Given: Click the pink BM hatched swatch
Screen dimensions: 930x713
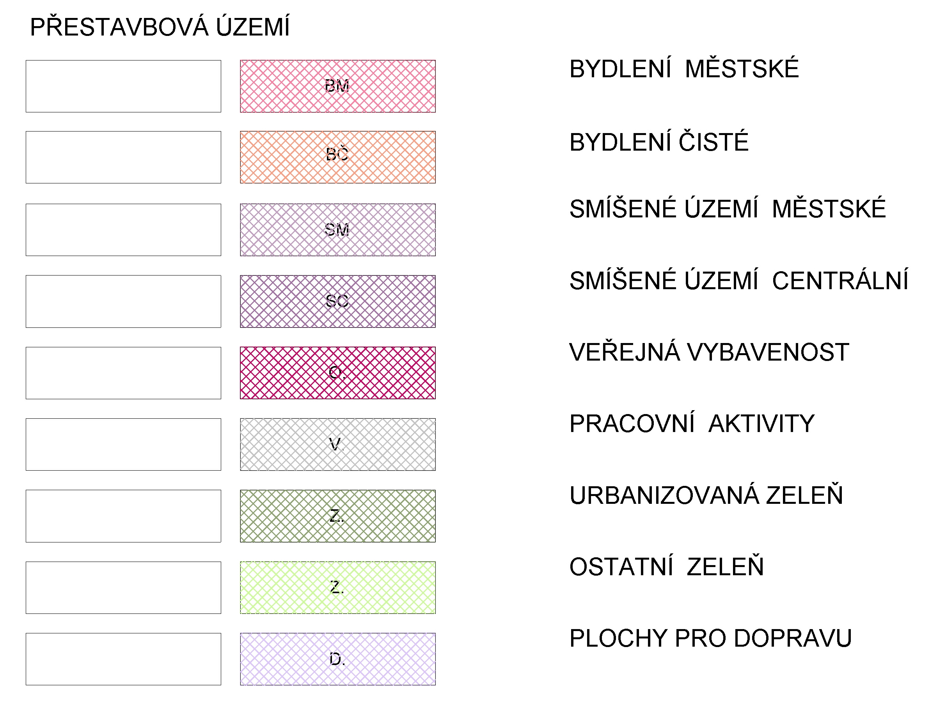Looking at the screenshot, I should pos(337,86).
